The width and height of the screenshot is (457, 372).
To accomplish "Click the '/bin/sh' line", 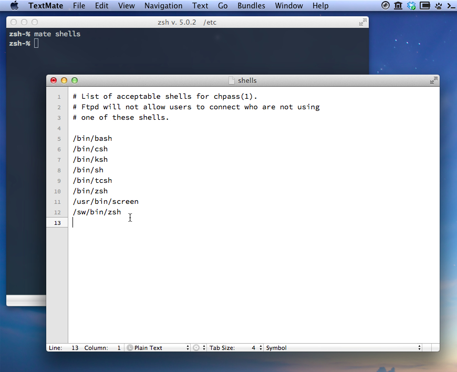I will [x=88, y=170].
